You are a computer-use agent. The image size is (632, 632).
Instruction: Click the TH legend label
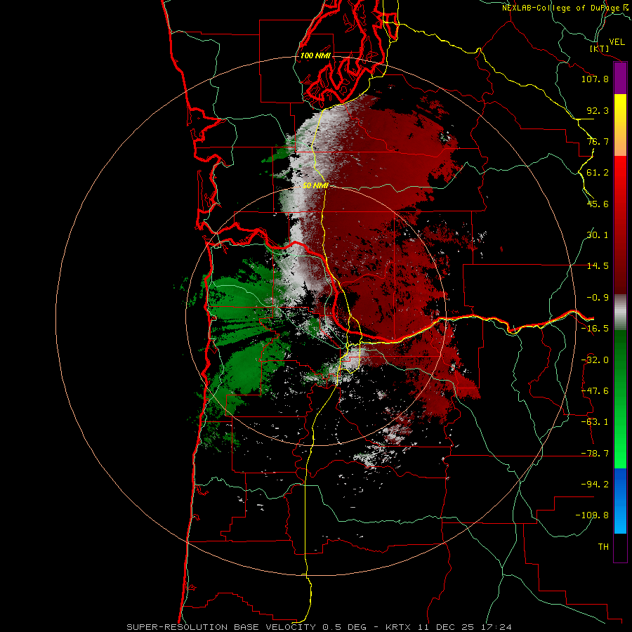(x=603, y=547)
